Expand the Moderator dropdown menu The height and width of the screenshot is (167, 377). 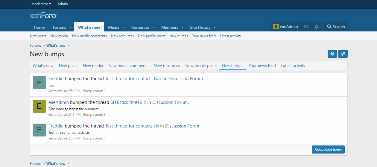tap(41, 4)
